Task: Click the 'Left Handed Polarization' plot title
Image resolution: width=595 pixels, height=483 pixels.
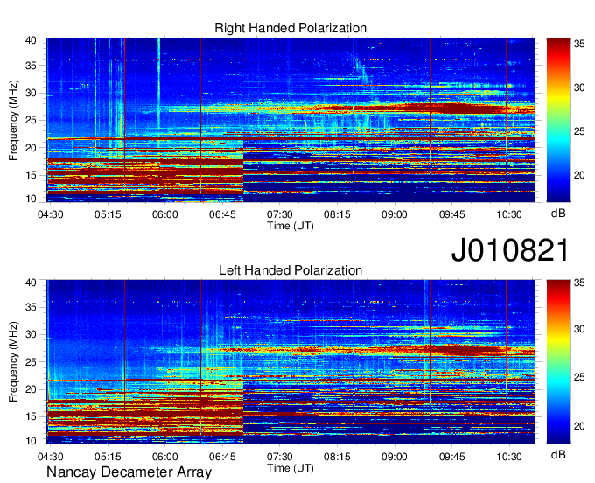Action: [x=290, y=270]
